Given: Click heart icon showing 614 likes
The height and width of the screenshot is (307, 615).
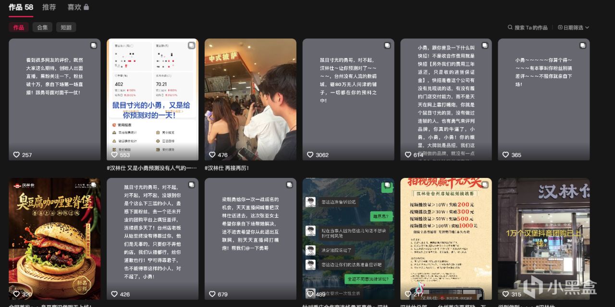Looking at the screenshot, I should tap(408, 155).
